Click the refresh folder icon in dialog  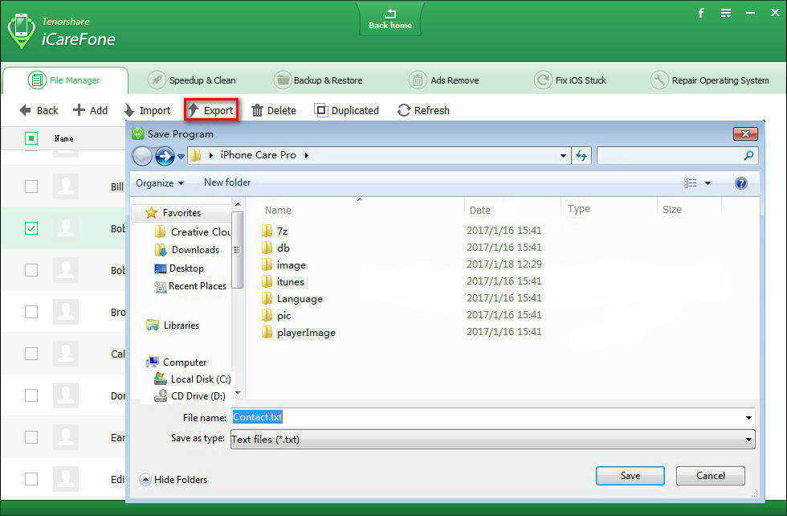(x=581, y=156)
